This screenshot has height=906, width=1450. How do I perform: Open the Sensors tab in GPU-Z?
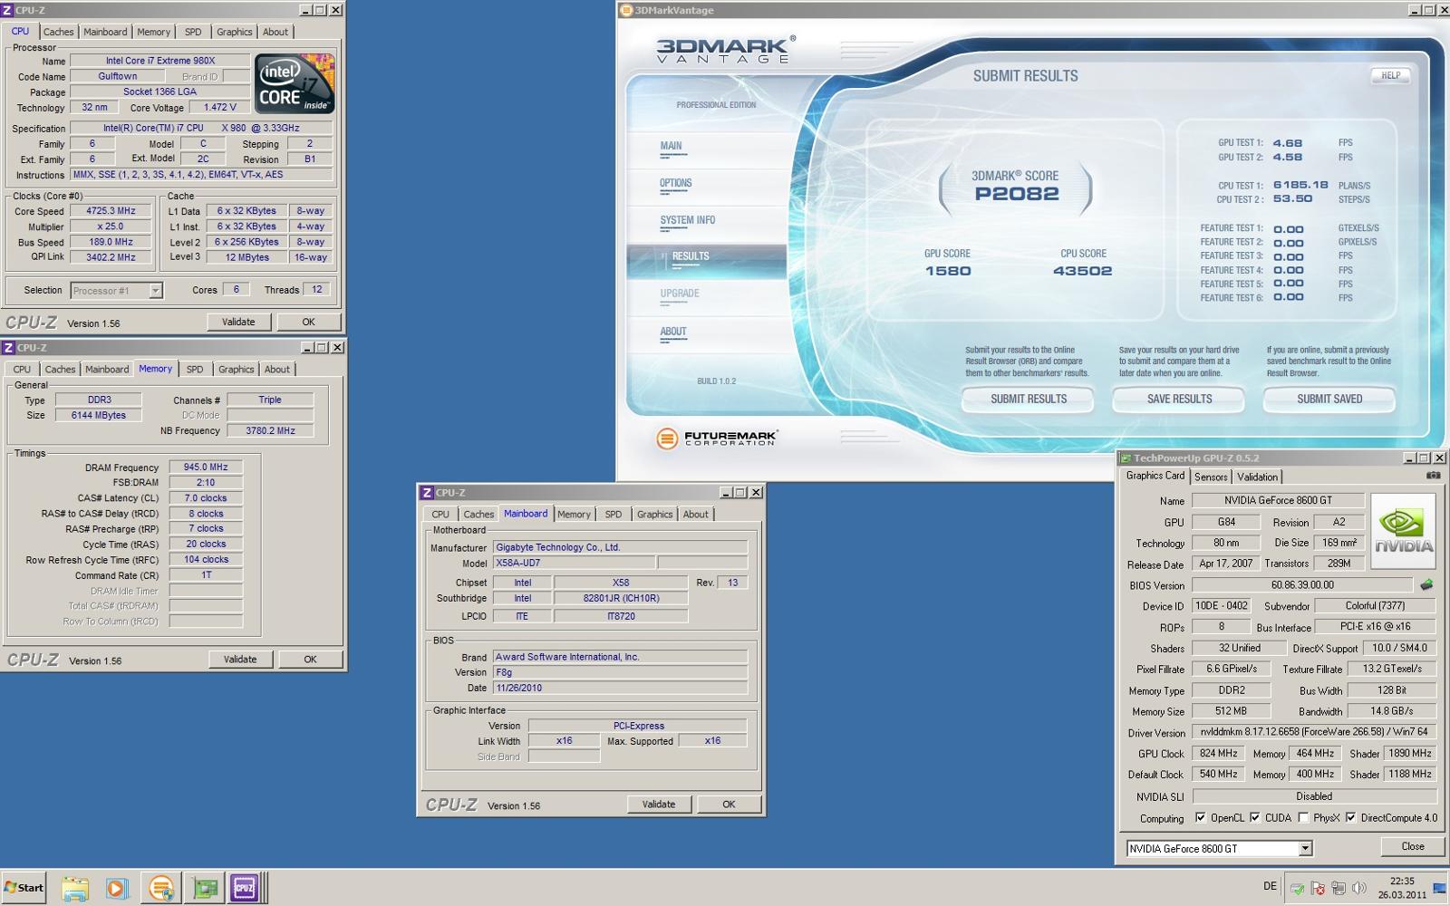point(1211,477)
